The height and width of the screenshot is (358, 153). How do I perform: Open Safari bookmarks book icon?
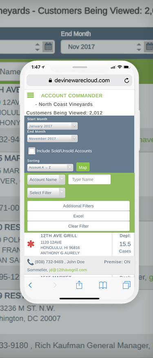point(103,285)
